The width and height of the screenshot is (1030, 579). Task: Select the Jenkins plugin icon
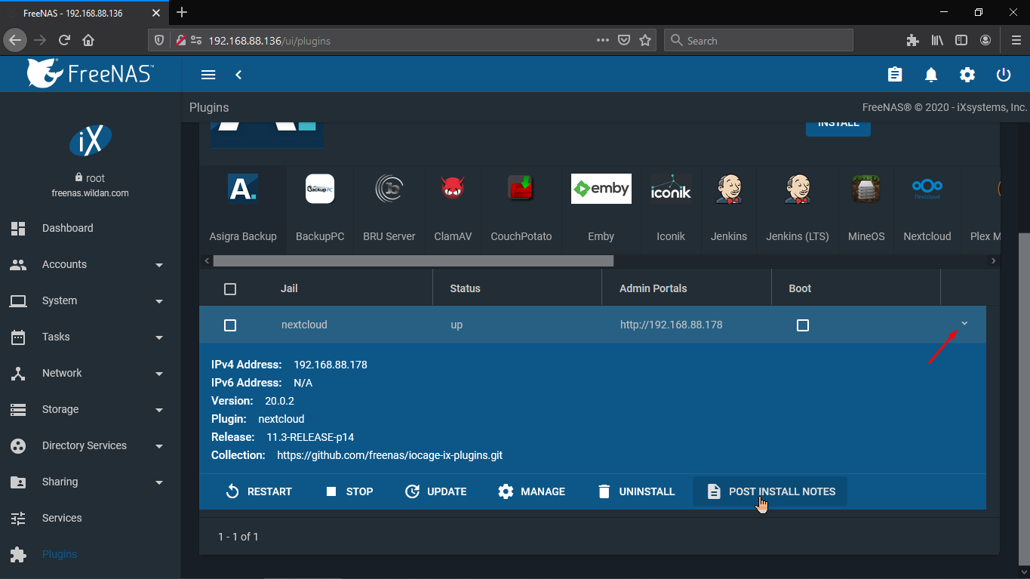point(729,189)
